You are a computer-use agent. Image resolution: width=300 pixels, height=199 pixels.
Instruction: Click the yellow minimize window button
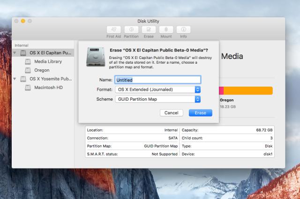click(23, 21)
